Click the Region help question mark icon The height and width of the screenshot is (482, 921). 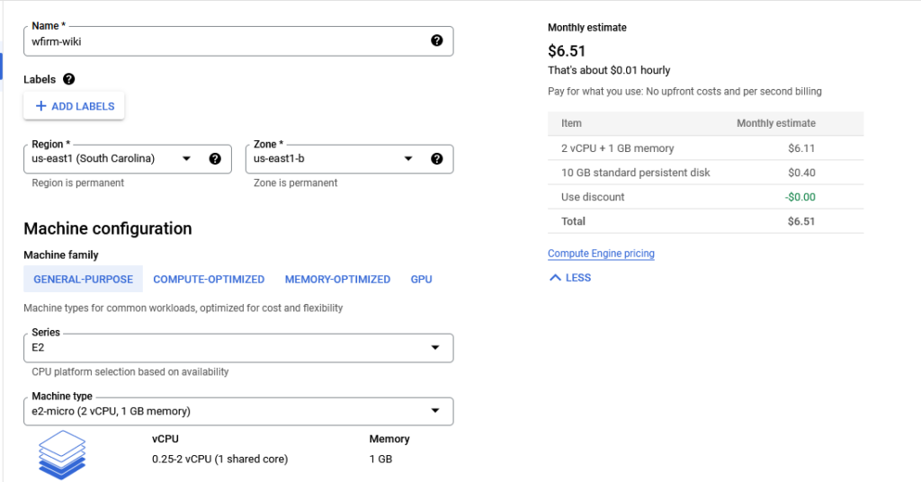click(x=215, y=158)
